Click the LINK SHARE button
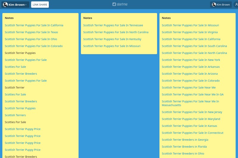The width and height of the screenshot is (238, 158). tap(40, 4)
